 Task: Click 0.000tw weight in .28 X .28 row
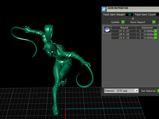click(149, 34)
